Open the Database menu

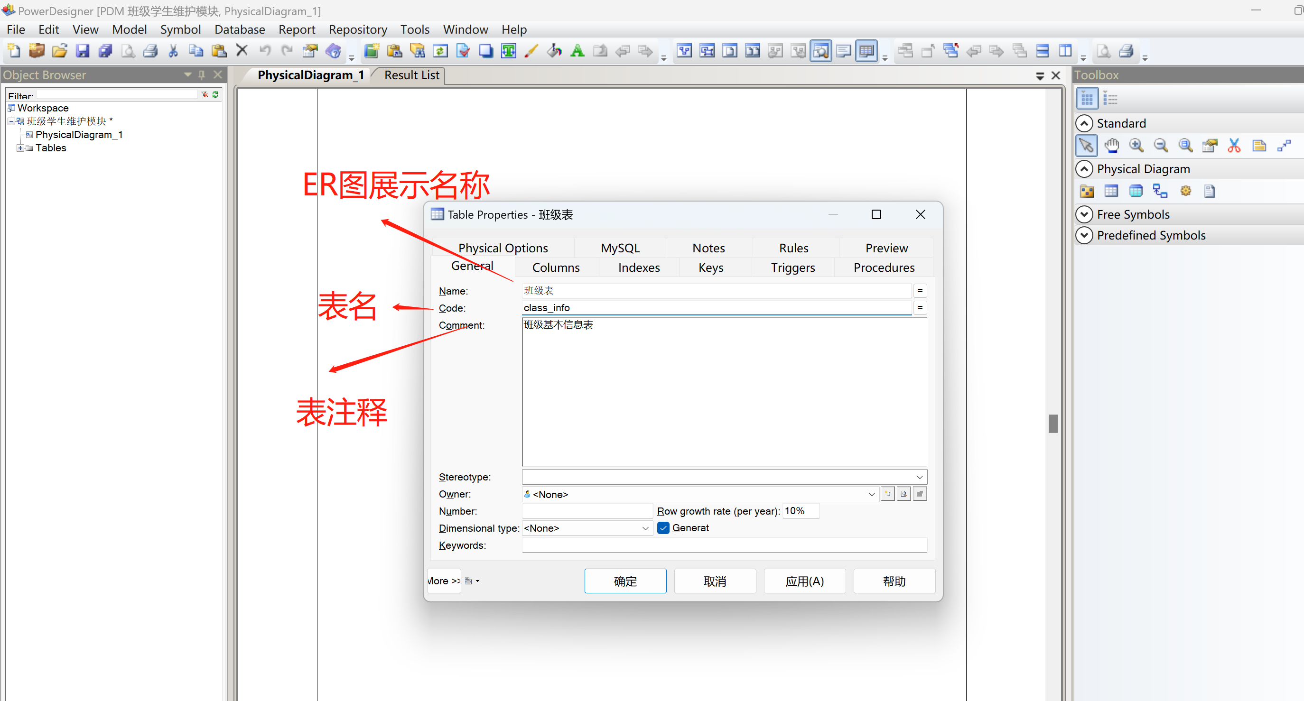point(240,28)
